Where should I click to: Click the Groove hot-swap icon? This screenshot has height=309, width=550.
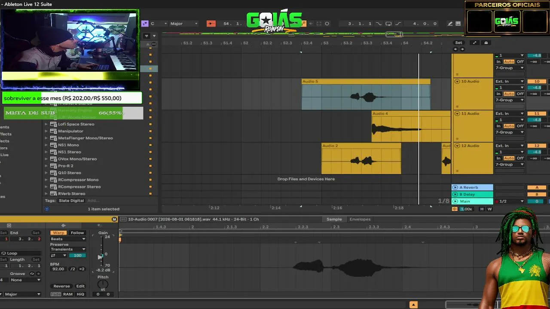tap(32, 273)
